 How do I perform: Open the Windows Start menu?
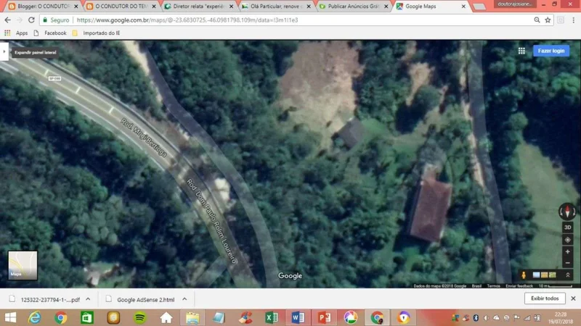[10, 317]
